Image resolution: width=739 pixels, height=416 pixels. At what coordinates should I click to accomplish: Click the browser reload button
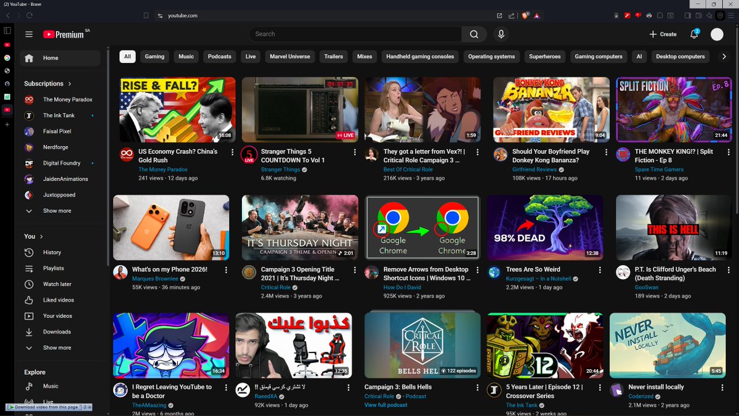pos(29,15)
